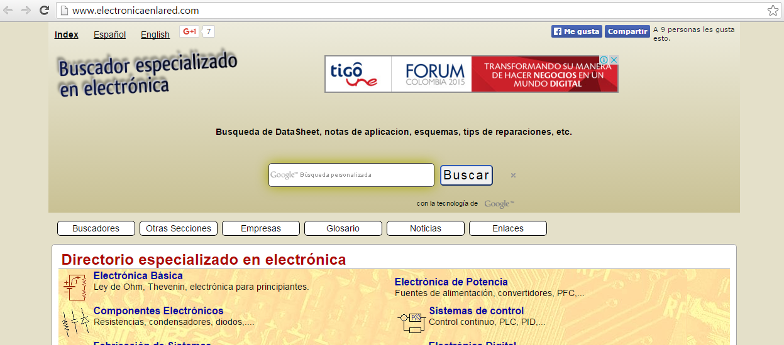
Task: Click the Facebook Me gusta button
Action: [577, 31]
